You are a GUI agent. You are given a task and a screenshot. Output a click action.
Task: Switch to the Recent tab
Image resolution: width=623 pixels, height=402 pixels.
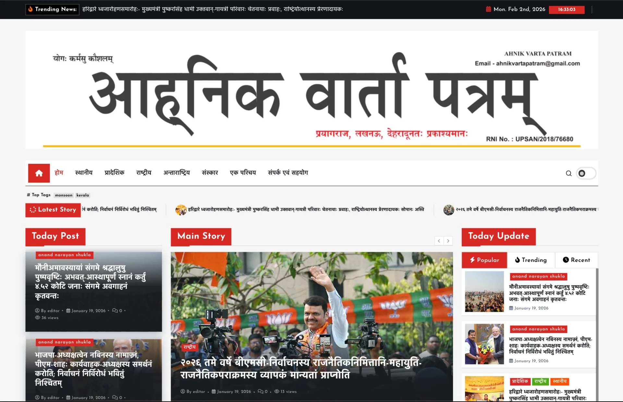[x=576, y=260]
